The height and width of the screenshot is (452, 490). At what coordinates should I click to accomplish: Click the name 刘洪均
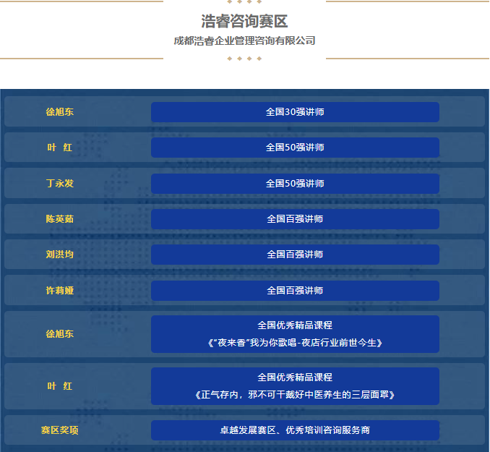point(60,255)
